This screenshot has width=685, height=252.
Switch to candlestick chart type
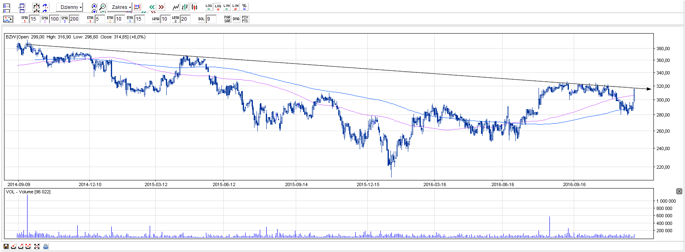pos(194,7)
